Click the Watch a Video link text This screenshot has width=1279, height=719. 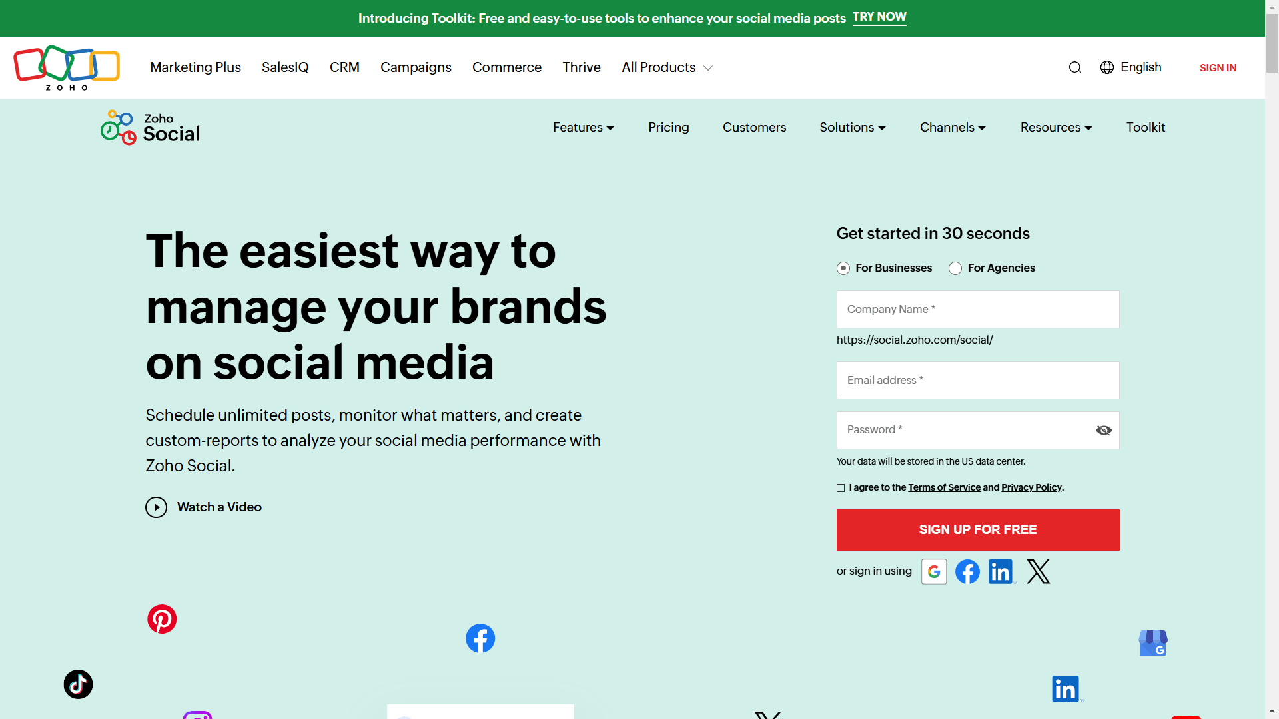[x=219, y=507]
